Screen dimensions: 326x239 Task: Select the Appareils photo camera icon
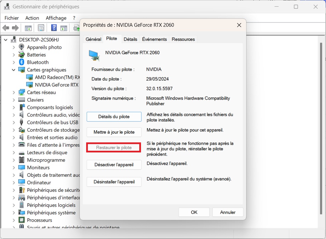(21, 47)
